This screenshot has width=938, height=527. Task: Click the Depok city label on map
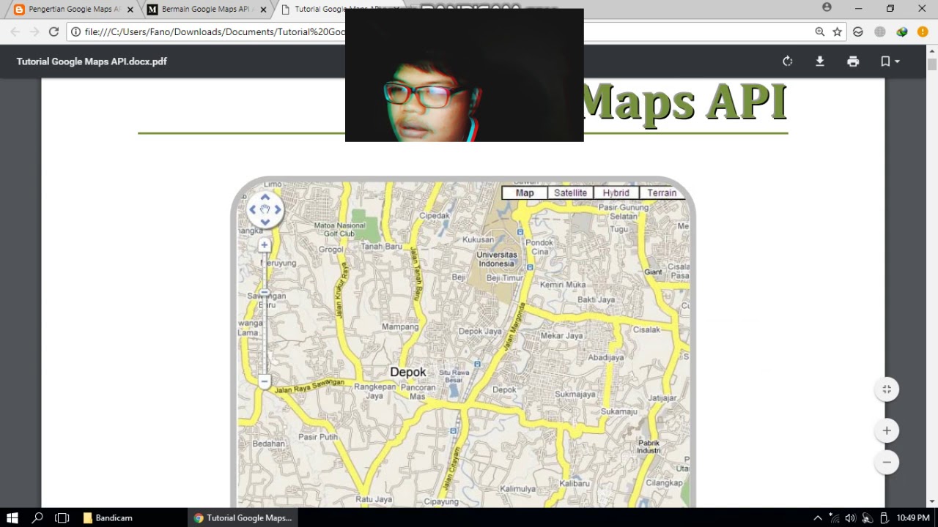click(x=407, y=372)
